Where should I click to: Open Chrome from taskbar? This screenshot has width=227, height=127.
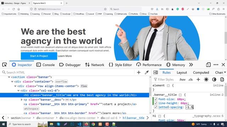(x=93, y=124)
